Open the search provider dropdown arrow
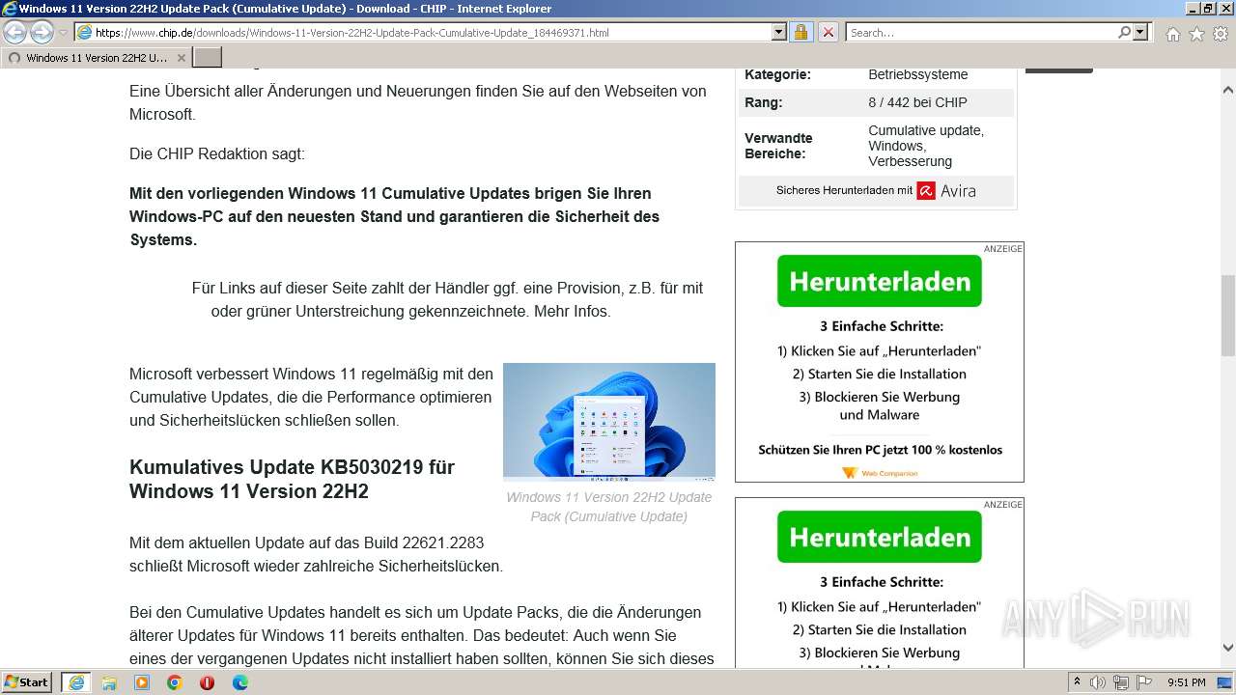Viewport: 1236px width, 695px height. [1140, 32]
